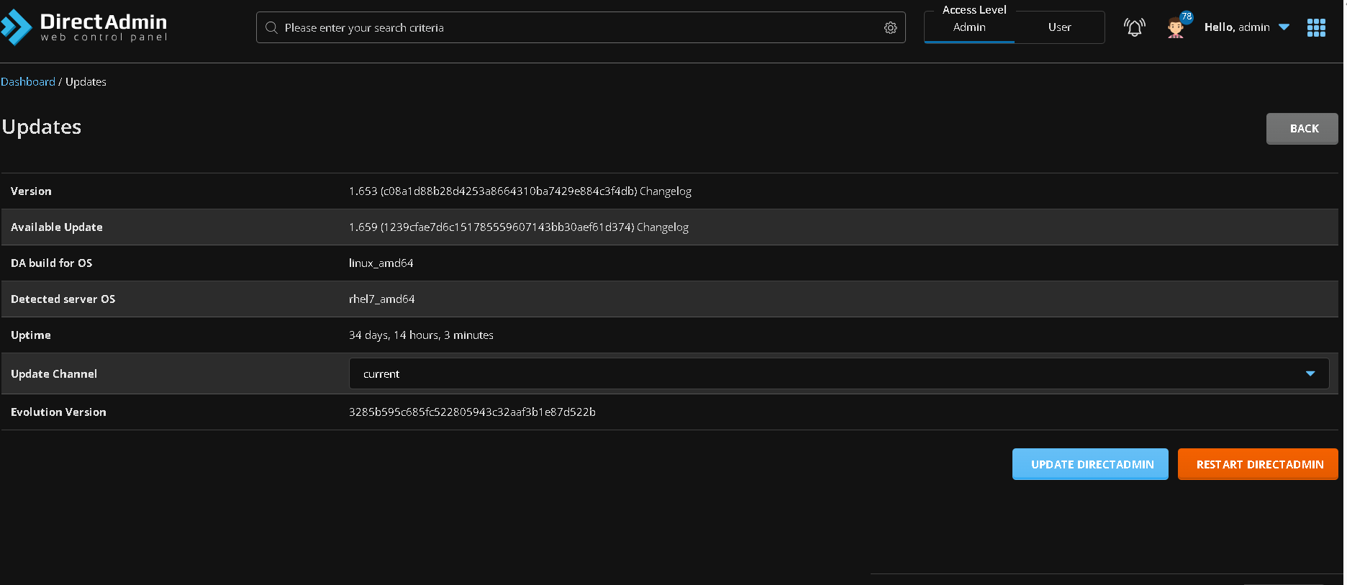Expand the Hello, admin dropdown arrow
1347x585 pixels.
pos(1284,27)
